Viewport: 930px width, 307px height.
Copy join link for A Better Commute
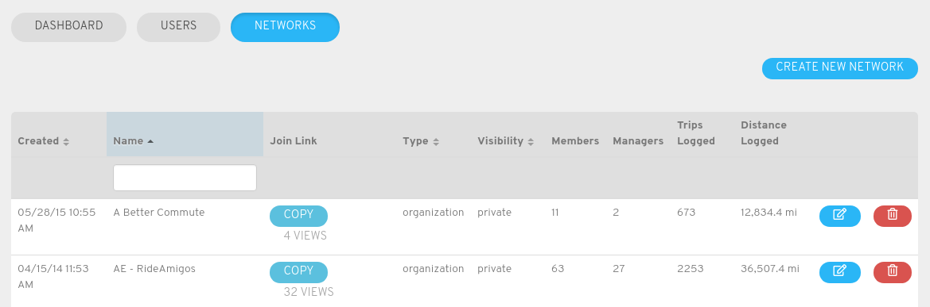click(298, 216)
